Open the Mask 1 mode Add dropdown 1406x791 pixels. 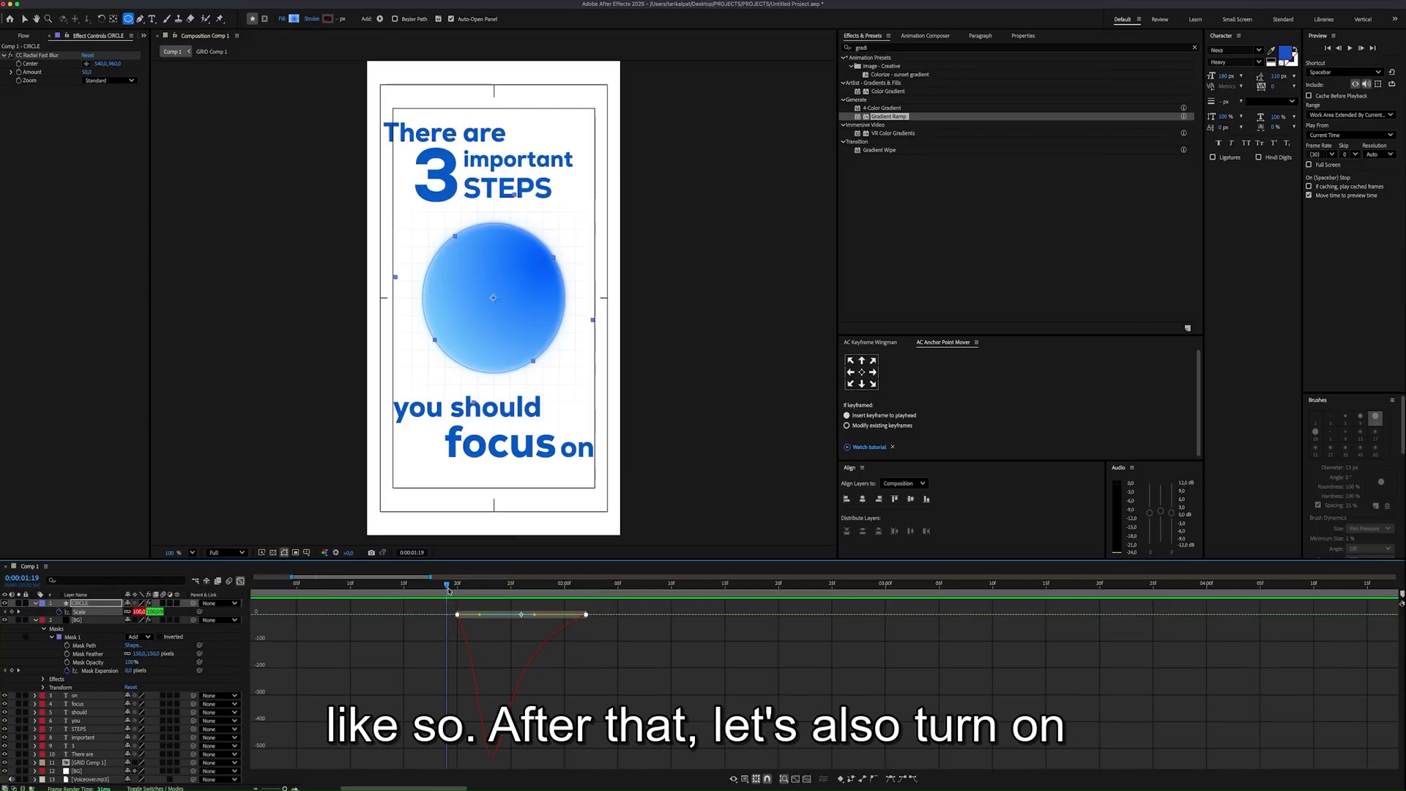[x=139, y=637]
